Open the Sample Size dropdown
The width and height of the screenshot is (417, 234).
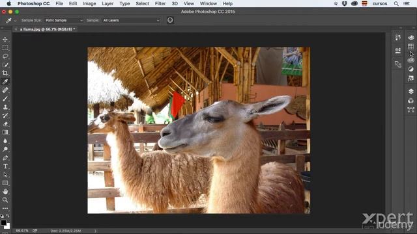coord(64,20)
